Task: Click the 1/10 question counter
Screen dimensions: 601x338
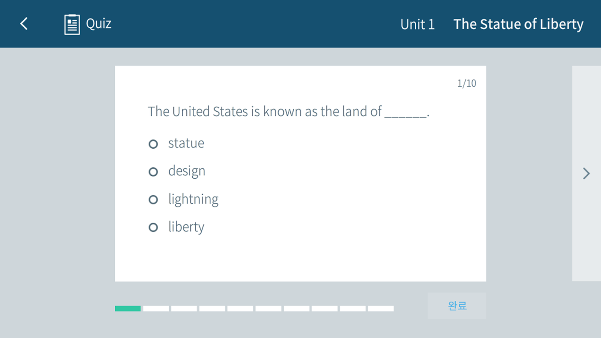Action: pos(467,83)
